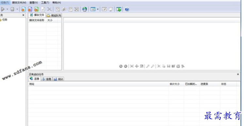Click the picture window icon in viewer toolbar
The width and height of the screenshot is (244, 126).
(x=142, y=66)
